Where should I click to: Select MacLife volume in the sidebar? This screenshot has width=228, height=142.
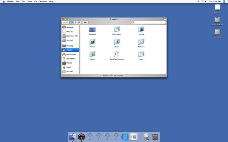point(70,31)
